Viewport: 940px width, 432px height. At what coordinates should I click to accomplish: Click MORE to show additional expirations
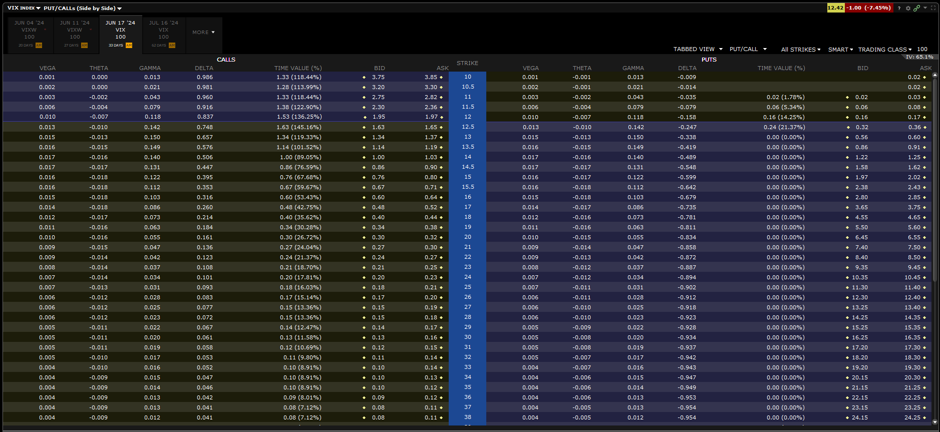203,33
